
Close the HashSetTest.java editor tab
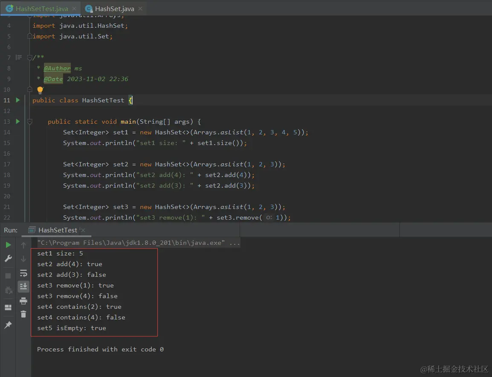[74, 9]
